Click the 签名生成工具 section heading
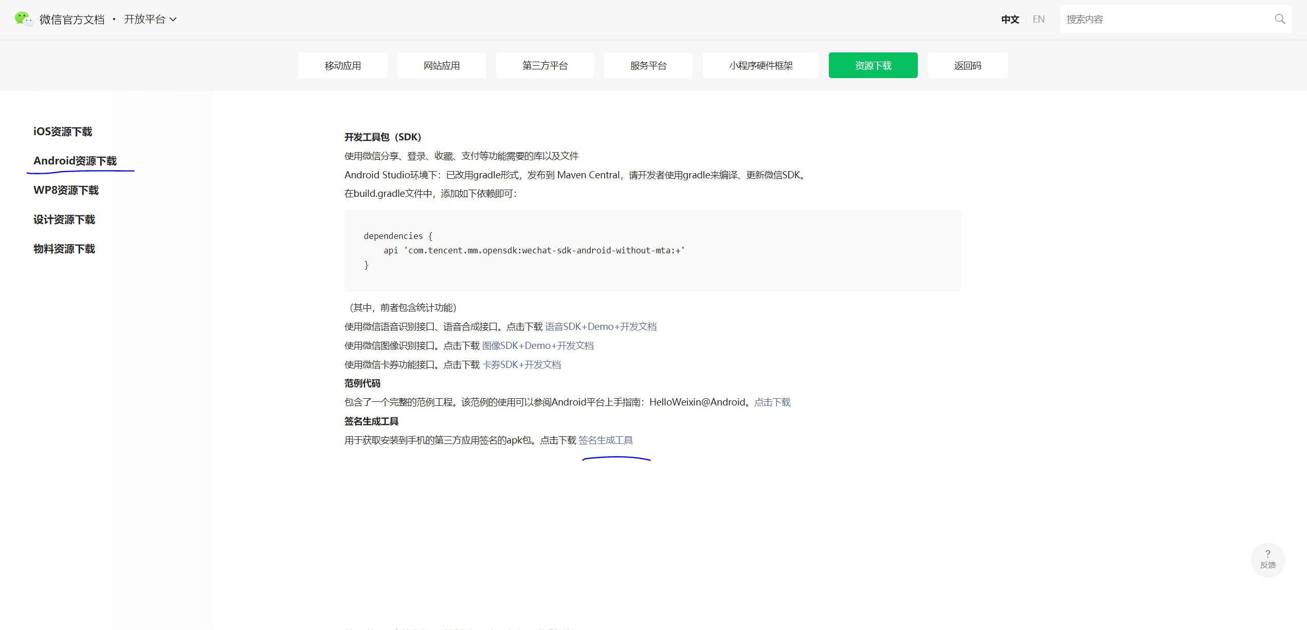Screen dimensions: 1307x630 [371, 421]
